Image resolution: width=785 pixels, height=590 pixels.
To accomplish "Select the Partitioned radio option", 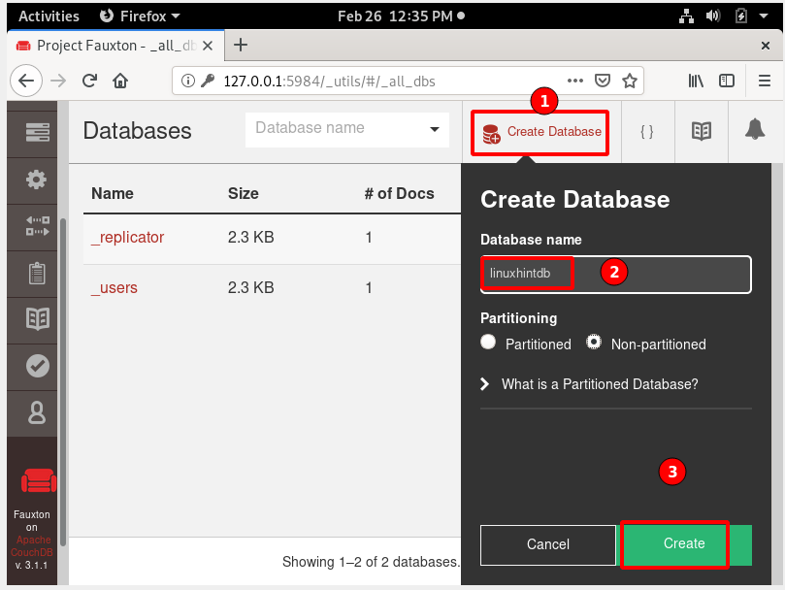I will (x=488, y=343).
